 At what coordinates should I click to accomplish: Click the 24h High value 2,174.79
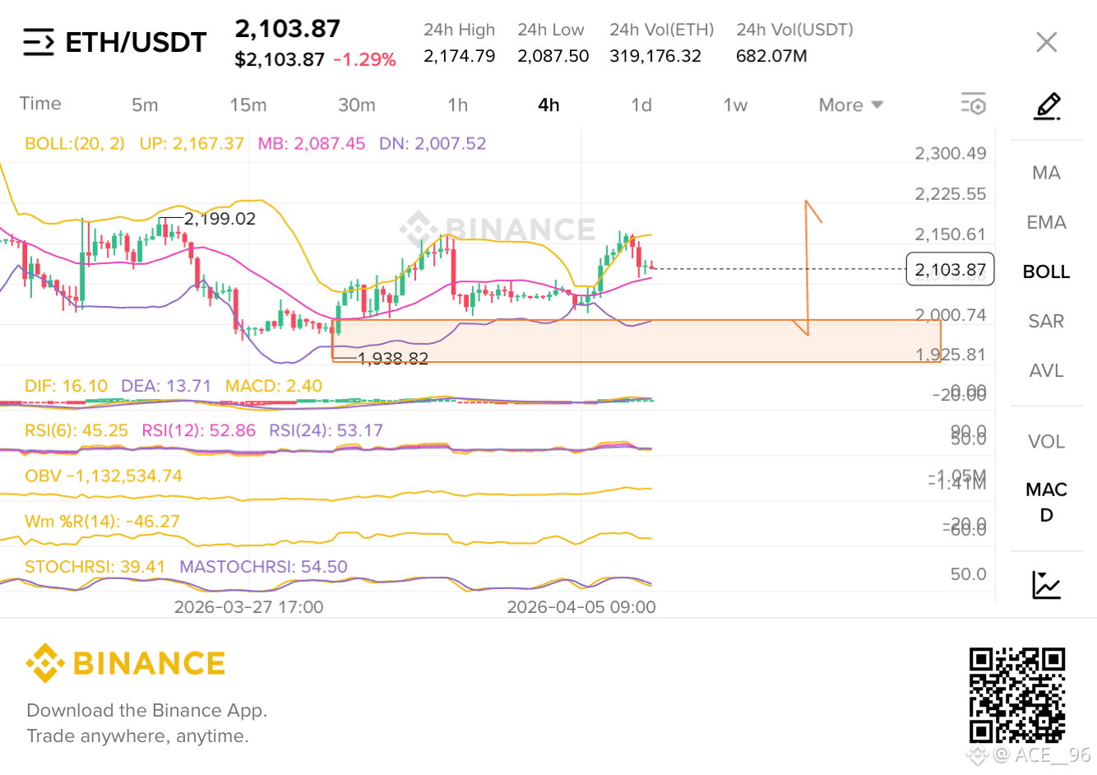(460, 56)
